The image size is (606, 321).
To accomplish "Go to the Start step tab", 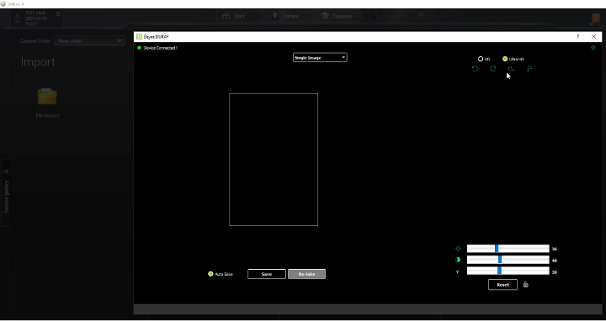I will tap(234, 16).
